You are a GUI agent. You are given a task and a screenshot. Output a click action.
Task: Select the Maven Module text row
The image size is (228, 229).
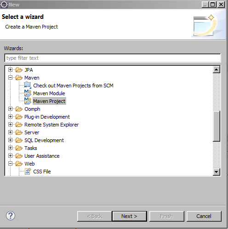pos(49,93)
